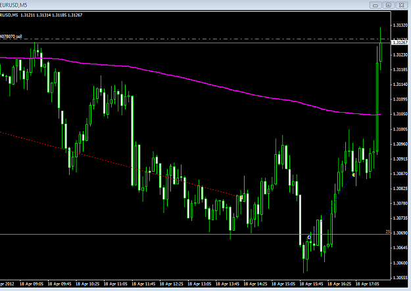Image resolution: width=411 pixels, height=291 pixels.
Task: Click the orange '25' line label
Action: [388, 232]
